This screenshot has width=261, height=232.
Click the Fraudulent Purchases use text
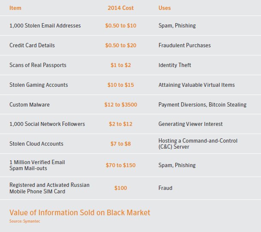tap(184, 45)
